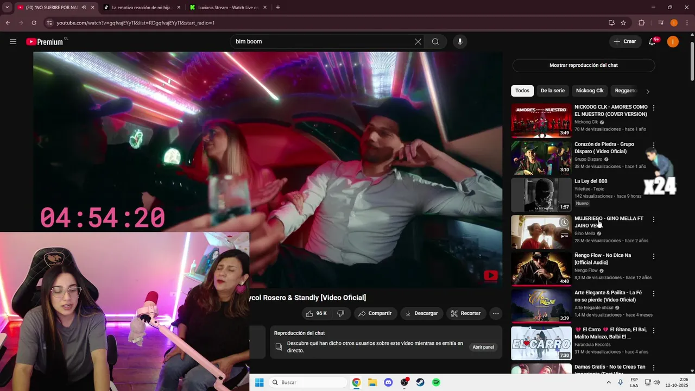Switch to the Luxianis Stream tab

(x=228, y=8)
